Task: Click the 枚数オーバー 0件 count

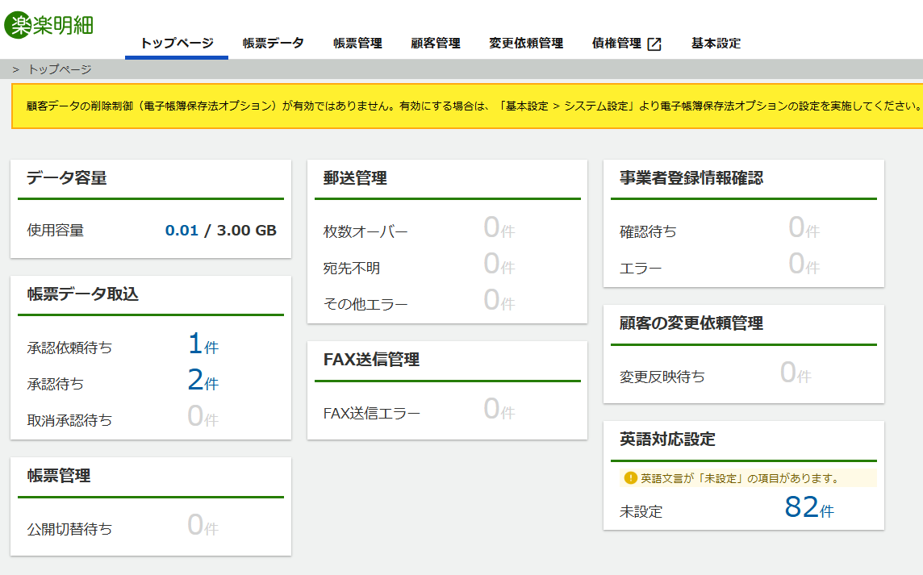Action: click(x=499, y=229)
